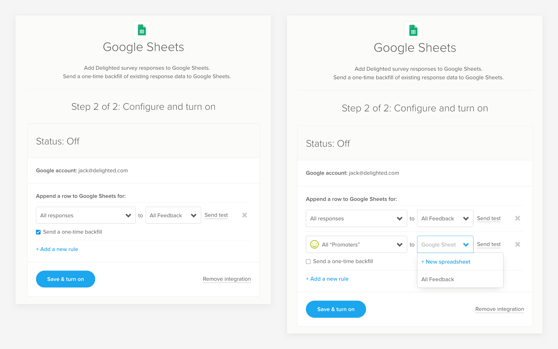Click Remove integration in right panel
This screenshot has width=558, height=349.
click(499, 309)
